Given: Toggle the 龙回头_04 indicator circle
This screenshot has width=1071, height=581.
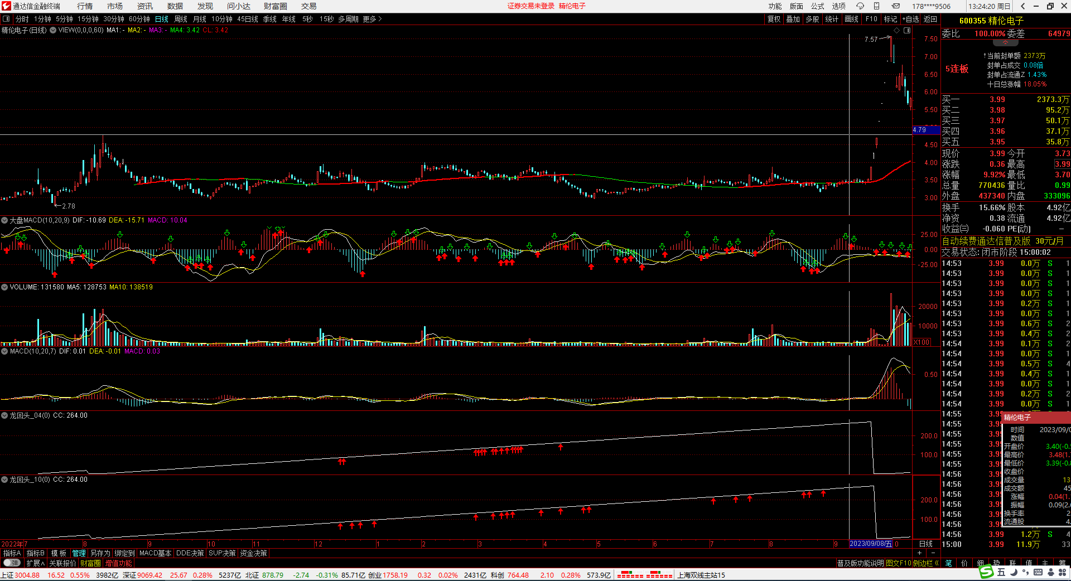Looking at the screenshot, I should point(4,415).
